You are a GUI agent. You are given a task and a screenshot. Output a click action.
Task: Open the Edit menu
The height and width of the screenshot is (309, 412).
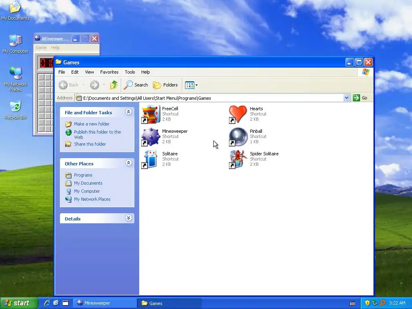click(x=75, y=72)
